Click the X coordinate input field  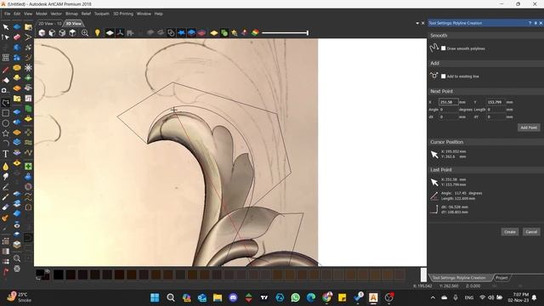click(x=448, y=102)
